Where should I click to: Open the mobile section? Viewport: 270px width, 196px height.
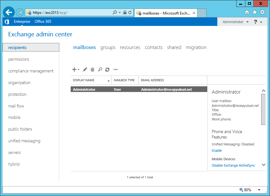(14, 118)
